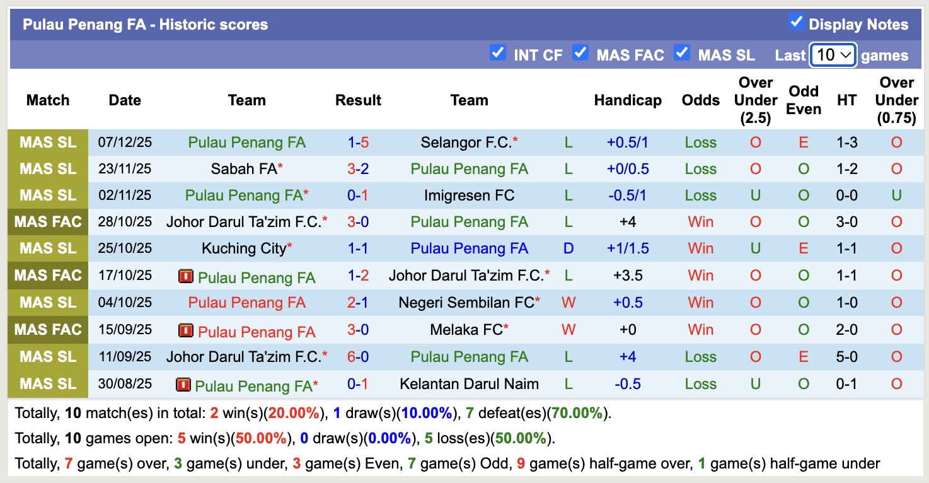Click the Imigresen FC team link
929x483 pixels.
[x=469, y=195]
